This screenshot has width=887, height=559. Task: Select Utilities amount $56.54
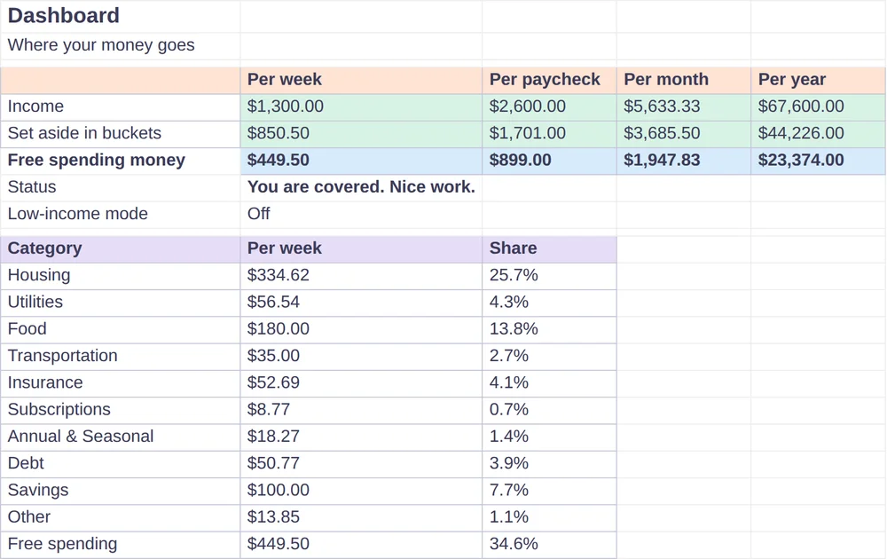(x=361, y=303)
